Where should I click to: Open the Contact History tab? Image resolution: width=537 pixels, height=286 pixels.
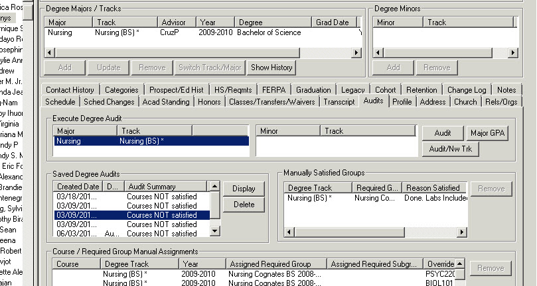pos(70,90)
